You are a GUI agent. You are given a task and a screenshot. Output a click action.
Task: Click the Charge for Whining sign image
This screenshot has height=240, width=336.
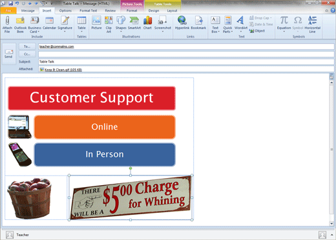pos(131,197)
